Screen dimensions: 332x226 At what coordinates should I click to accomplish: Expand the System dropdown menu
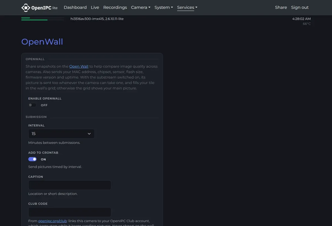point(164,7)
